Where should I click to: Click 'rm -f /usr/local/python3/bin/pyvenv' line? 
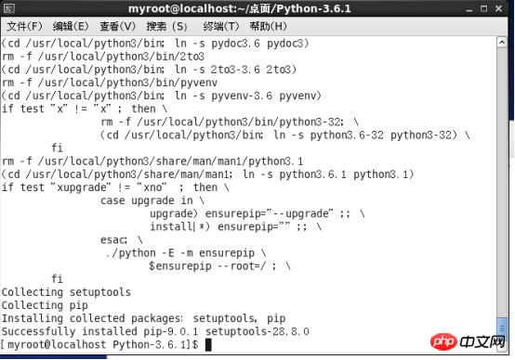(x=110, y=83)
